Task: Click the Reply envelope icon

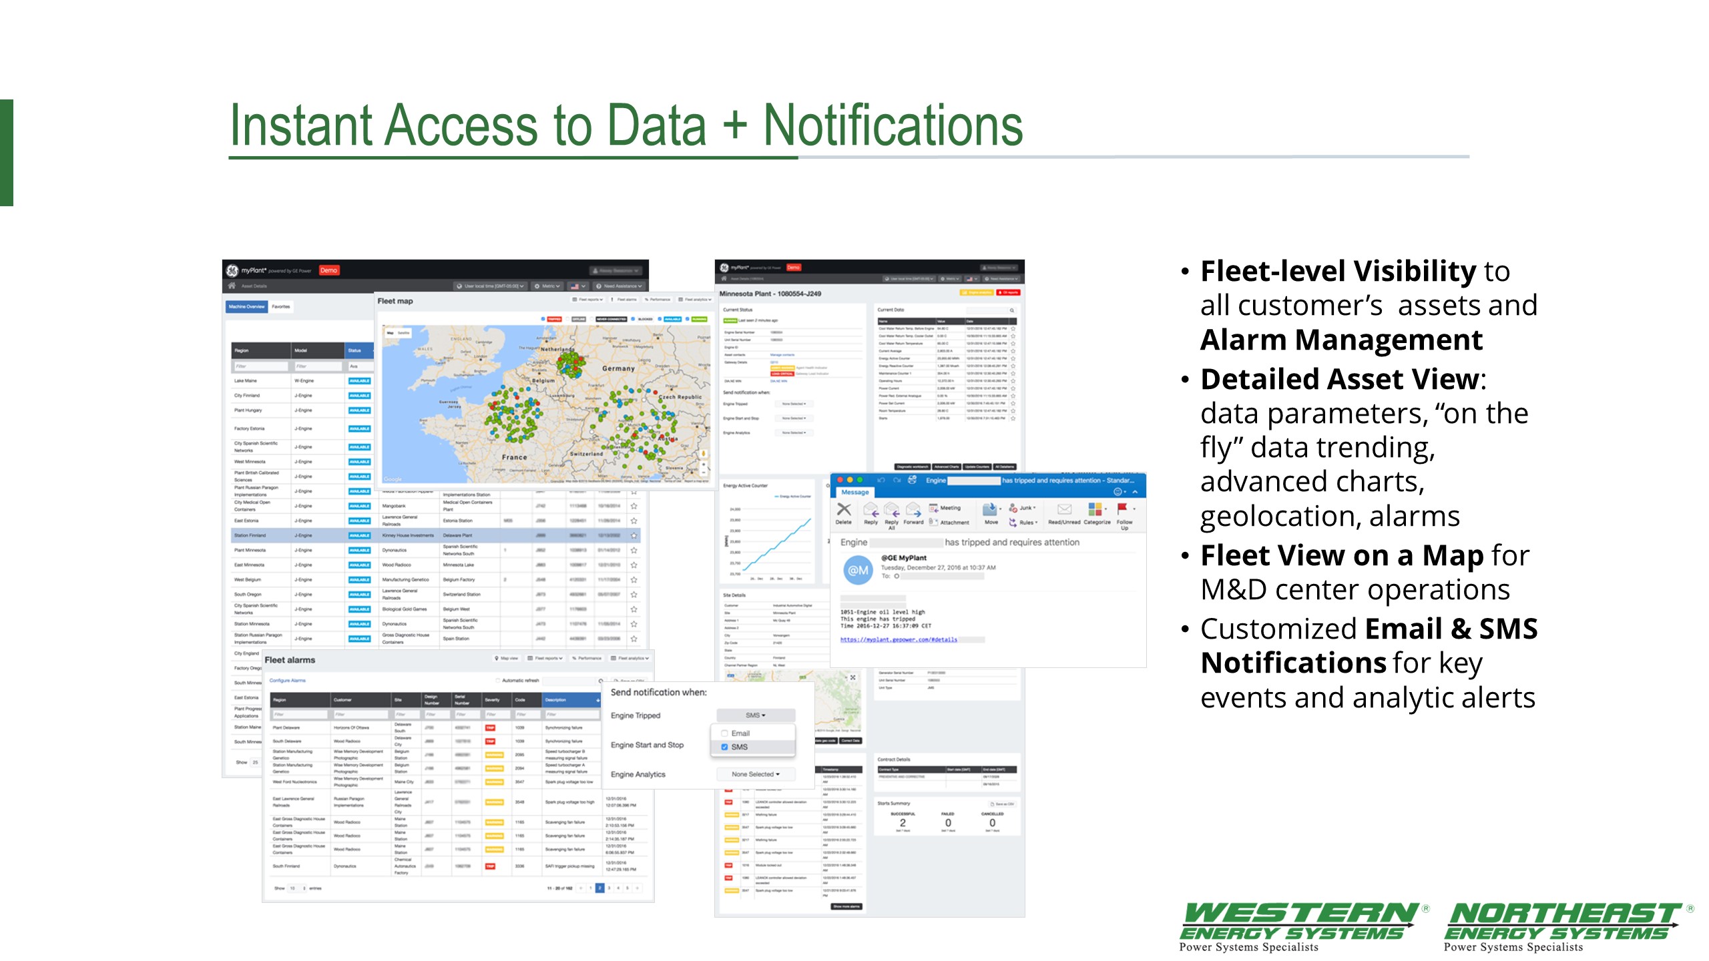Action: (x=871, y=511)
